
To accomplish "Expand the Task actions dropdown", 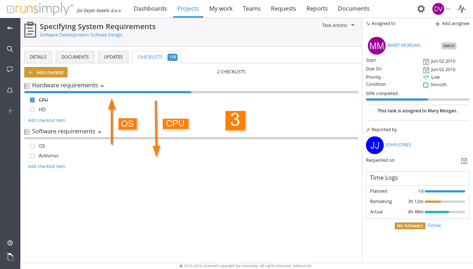I will click(338, 25).
